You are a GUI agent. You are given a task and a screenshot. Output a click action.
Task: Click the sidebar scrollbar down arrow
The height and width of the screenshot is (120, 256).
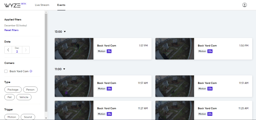click(46, 118)
